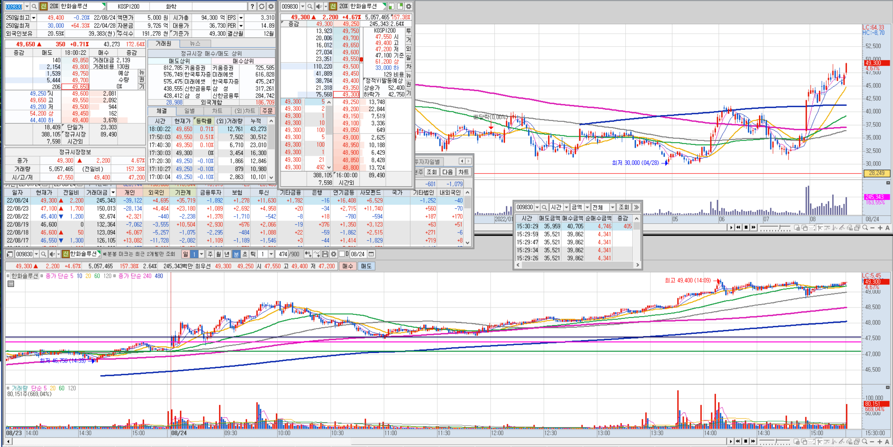Screen dimensions: 893x447
Task: Click the second green layout icon in the order book header
Action: pyautogui.click(x=400, y=6)
